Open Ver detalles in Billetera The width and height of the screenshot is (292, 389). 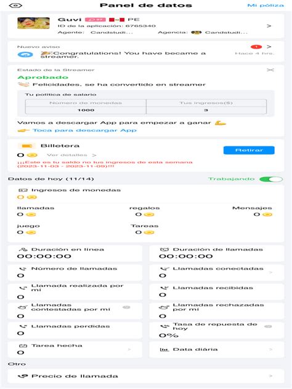coord(71,155)
